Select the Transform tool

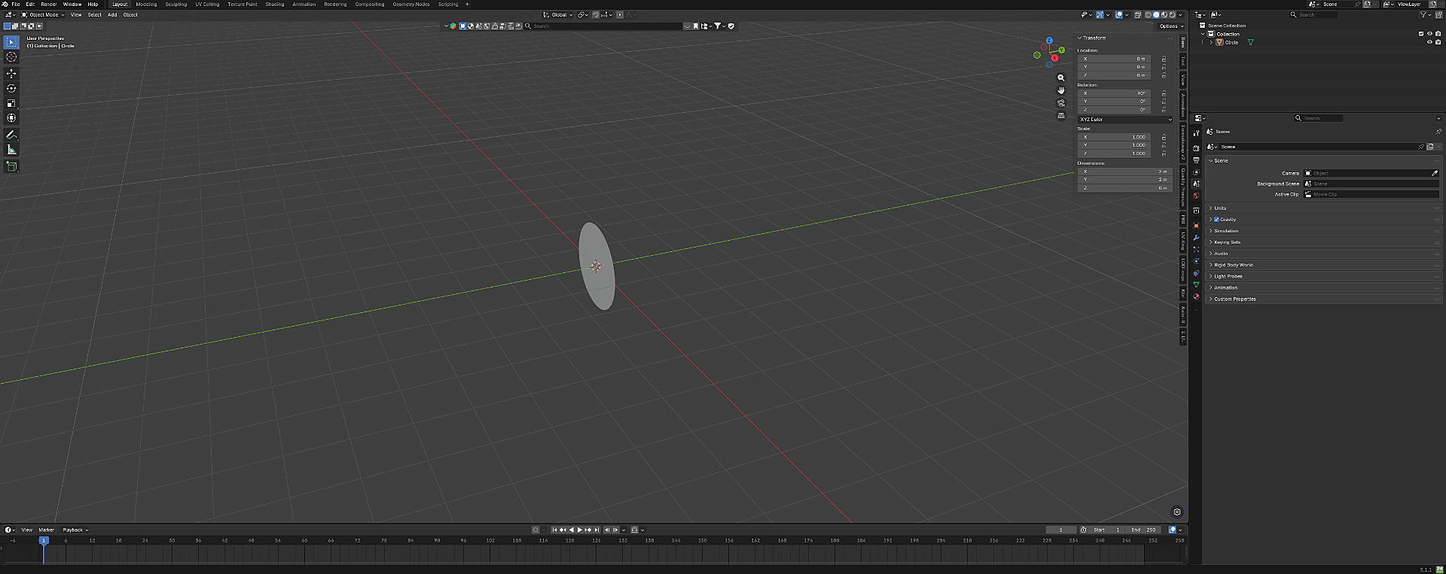point(11,118)
